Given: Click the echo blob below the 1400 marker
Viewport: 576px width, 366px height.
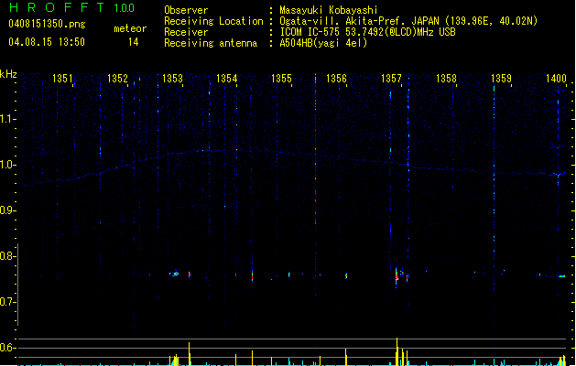Looking at the screenshot, I should [x=561, y=276].
